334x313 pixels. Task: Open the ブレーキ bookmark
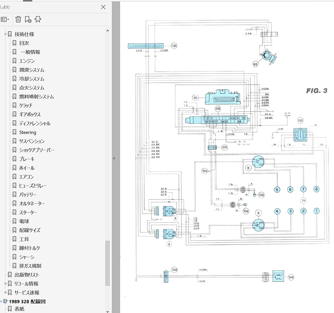[27, 159]
